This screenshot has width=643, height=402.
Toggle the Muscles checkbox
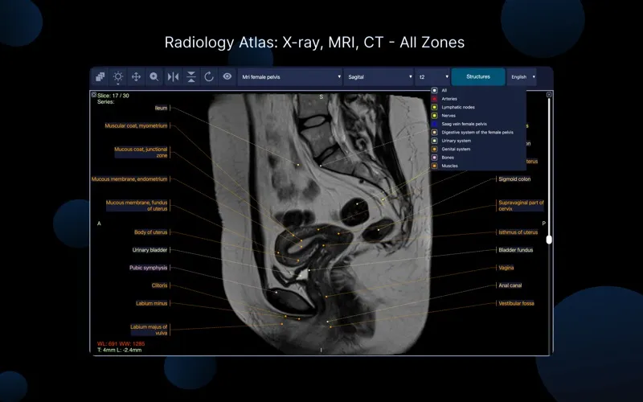tap(435, 166)
